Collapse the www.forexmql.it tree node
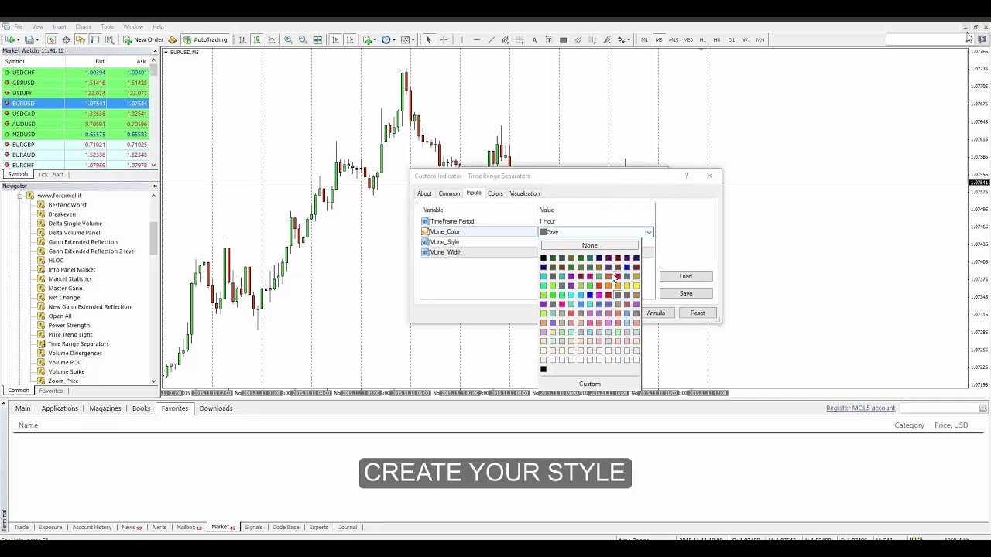 [20, 196]
